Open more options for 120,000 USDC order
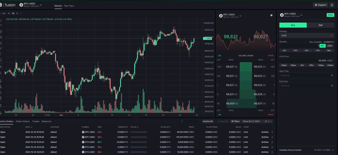Viewport: 338px width, 155px height. coord(272,137)
